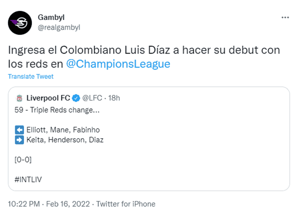296x212 pixels.
Task: Click the '59 - Triple Reds change' text
Action: [57, 110]
